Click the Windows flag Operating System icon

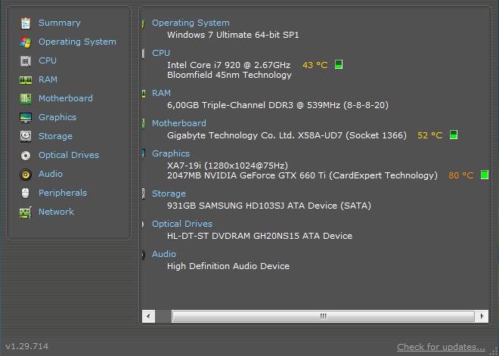tap(26, 42)
